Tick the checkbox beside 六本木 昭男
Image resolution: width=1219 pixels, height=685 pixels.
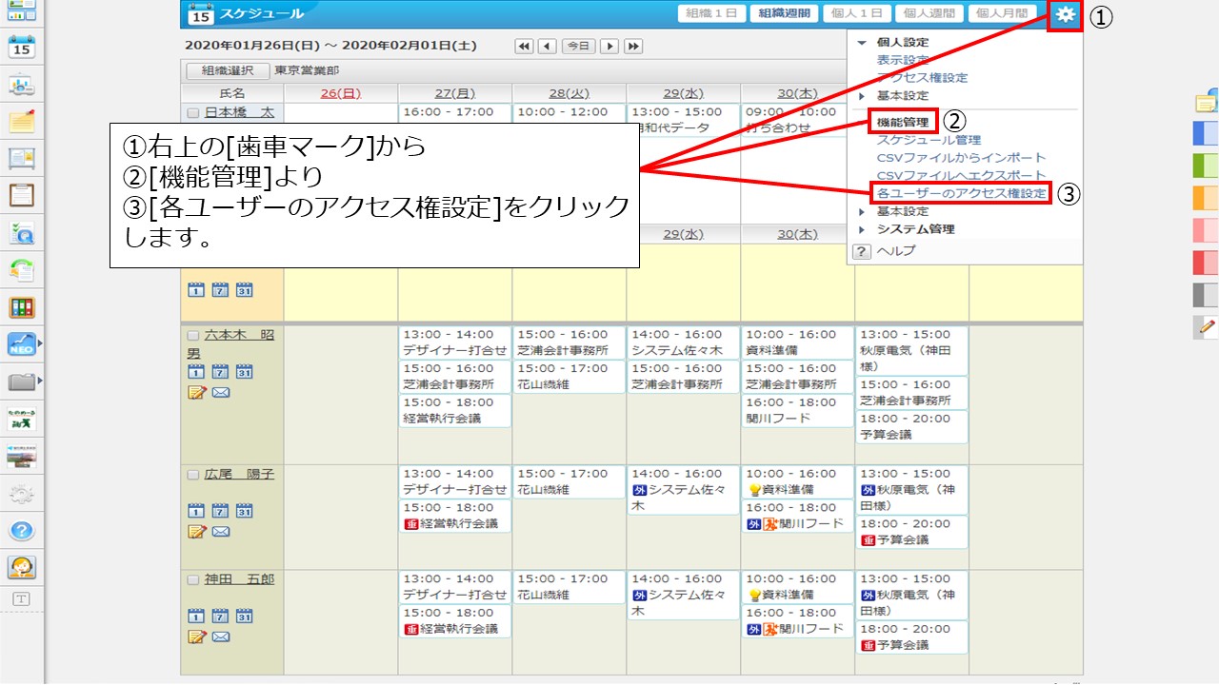point(193,336)
